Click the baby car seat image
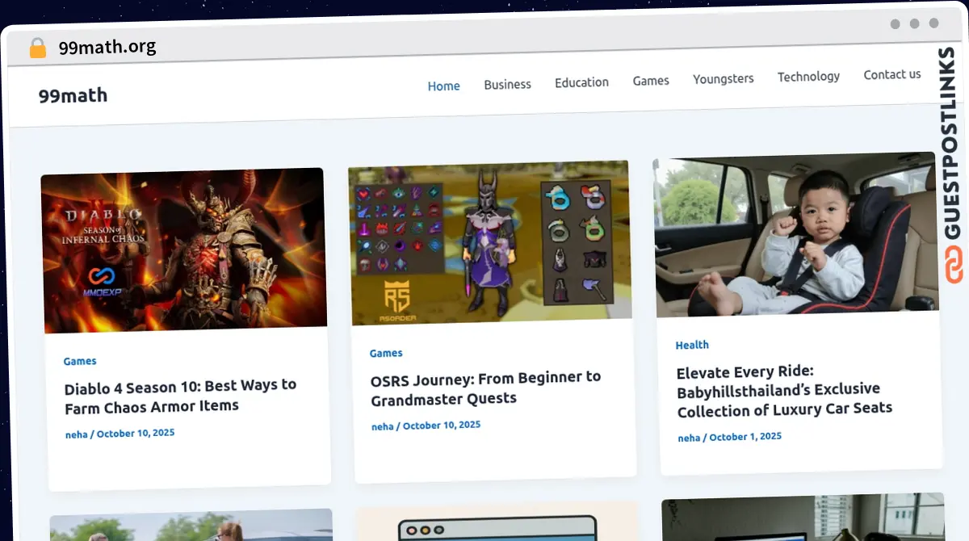This screenshot has width=969, height=541. pyautogui.click(x=795, y=233)
